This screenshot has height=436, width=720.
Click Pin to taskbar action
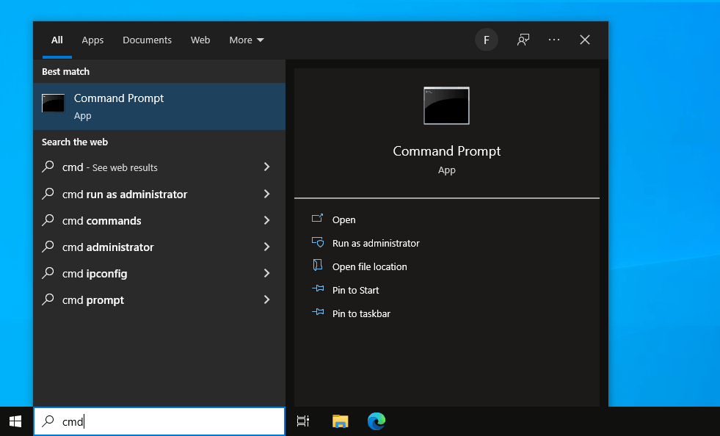(361, 313)
